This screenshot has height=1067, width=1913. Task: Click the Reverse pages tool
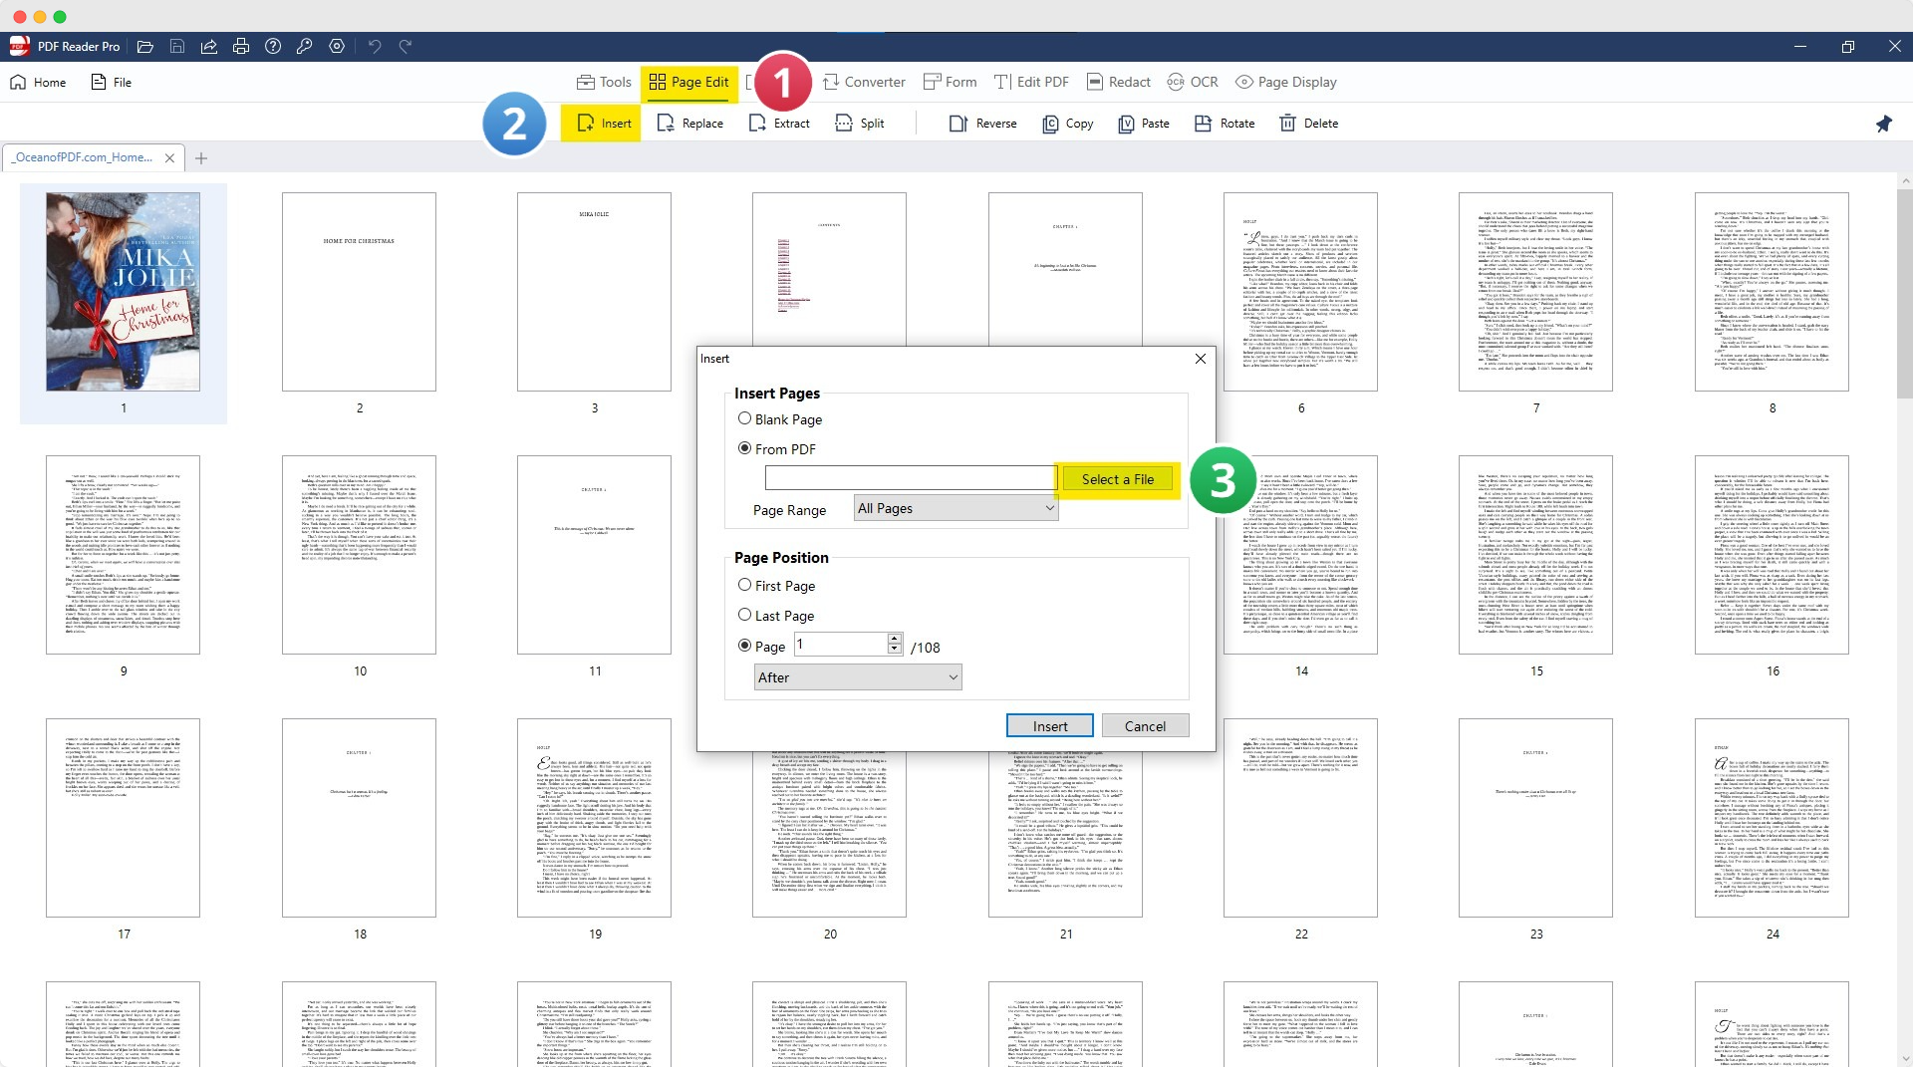click(982, 124)
